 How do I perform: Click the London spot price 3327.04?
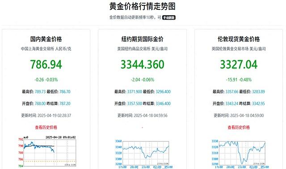click(239, 64)
